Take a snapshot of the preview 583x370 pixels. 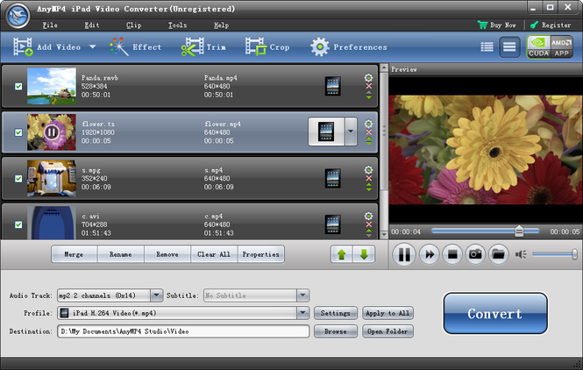(475, 254)
